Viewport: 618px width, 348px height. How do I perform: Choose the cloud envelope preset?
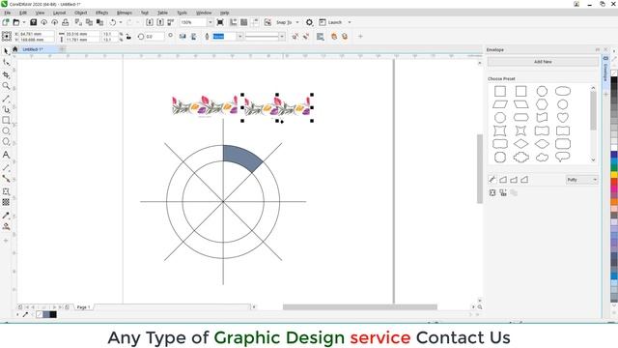pyautogui.click(x=542, y=157)
